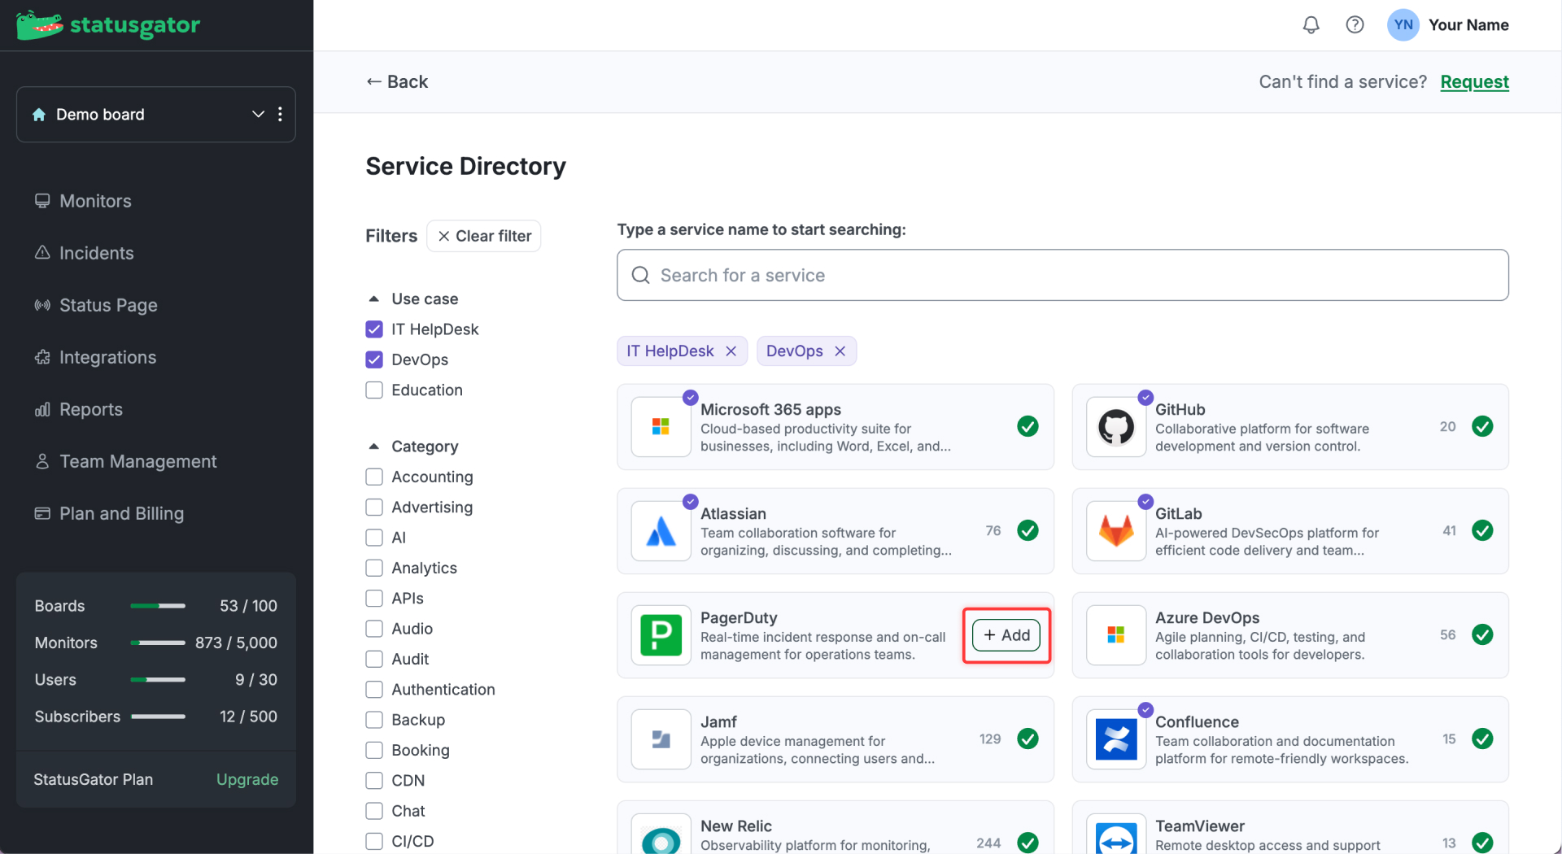Click the YN user avatar

point(1403,25)
